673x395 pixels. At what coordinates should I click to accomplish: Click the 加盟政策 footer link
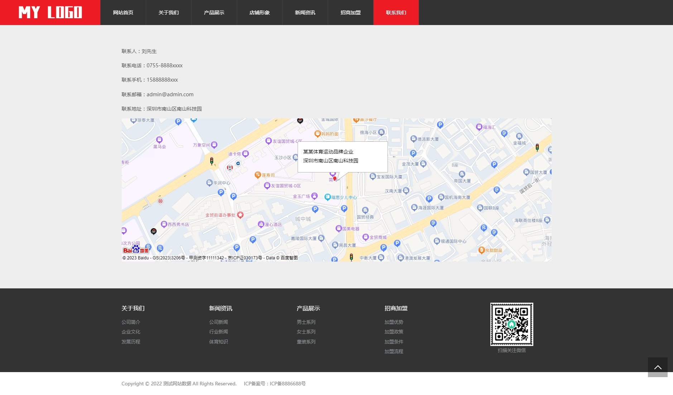click(394, 332)
